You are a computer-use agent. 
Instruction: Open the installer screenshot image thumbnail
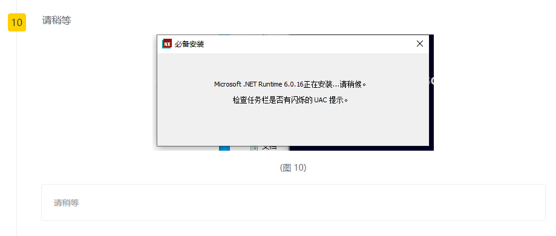(293, 92)
